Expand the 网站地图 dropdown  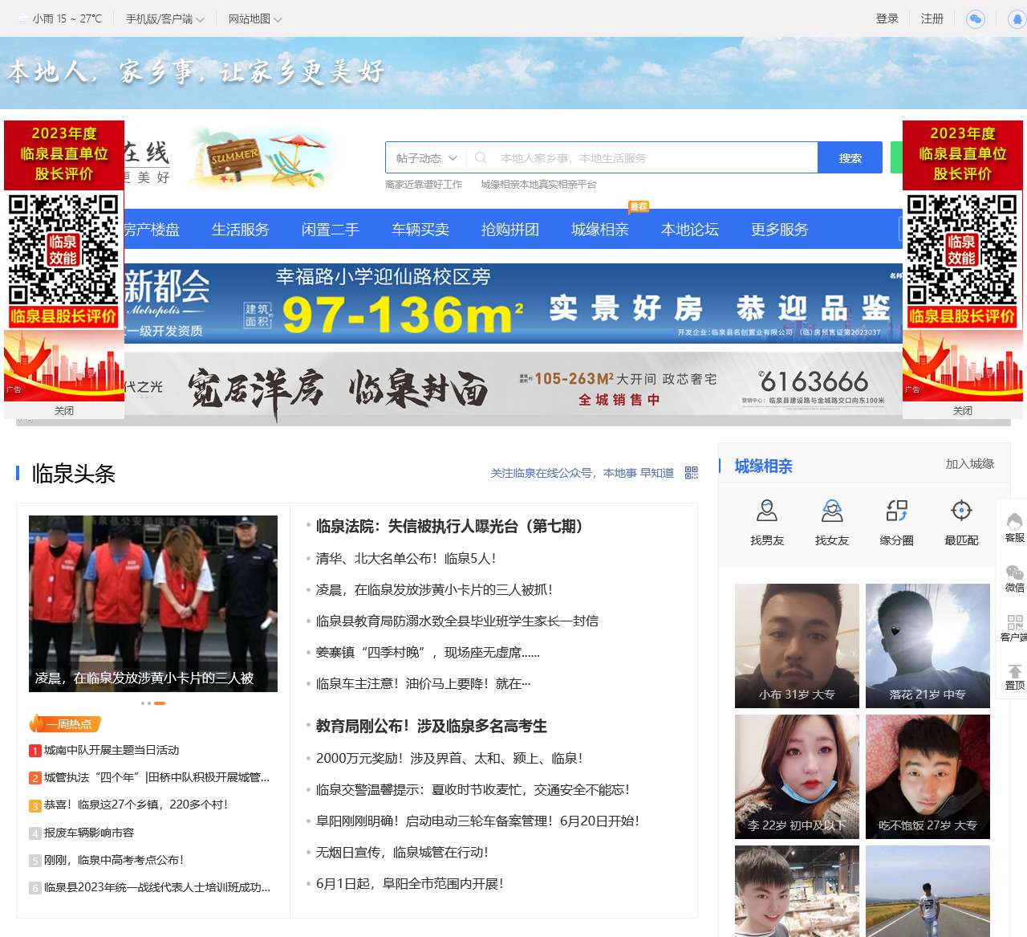255,18
